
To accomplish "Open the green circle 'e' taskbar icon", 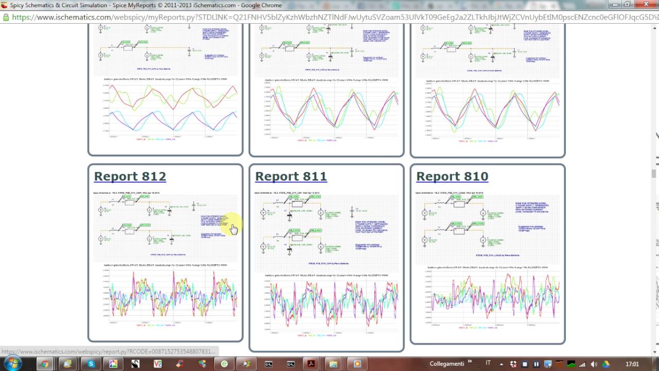I will 224,364.
